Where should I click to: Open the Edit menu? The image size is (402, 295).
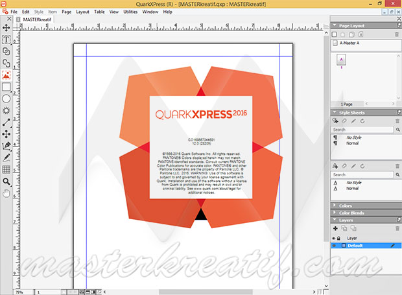coord(26,12)
